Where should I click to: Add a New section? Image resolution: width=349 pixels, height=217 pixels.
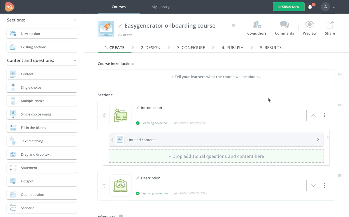(x=42, y=33)
